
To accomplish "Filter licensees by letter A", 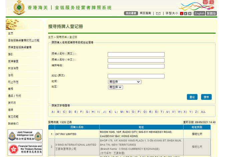I will pyautogui.click(x=52, y=112).
